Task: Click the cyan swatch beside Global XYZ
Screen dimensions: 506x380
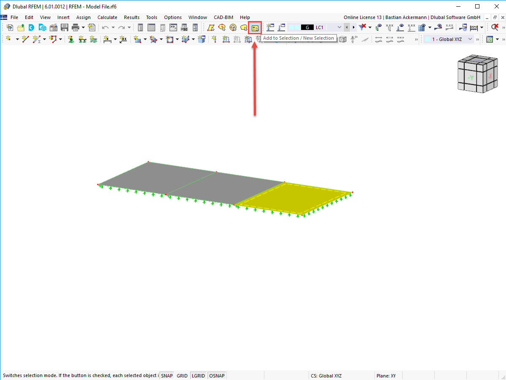Action: point(428,39)
